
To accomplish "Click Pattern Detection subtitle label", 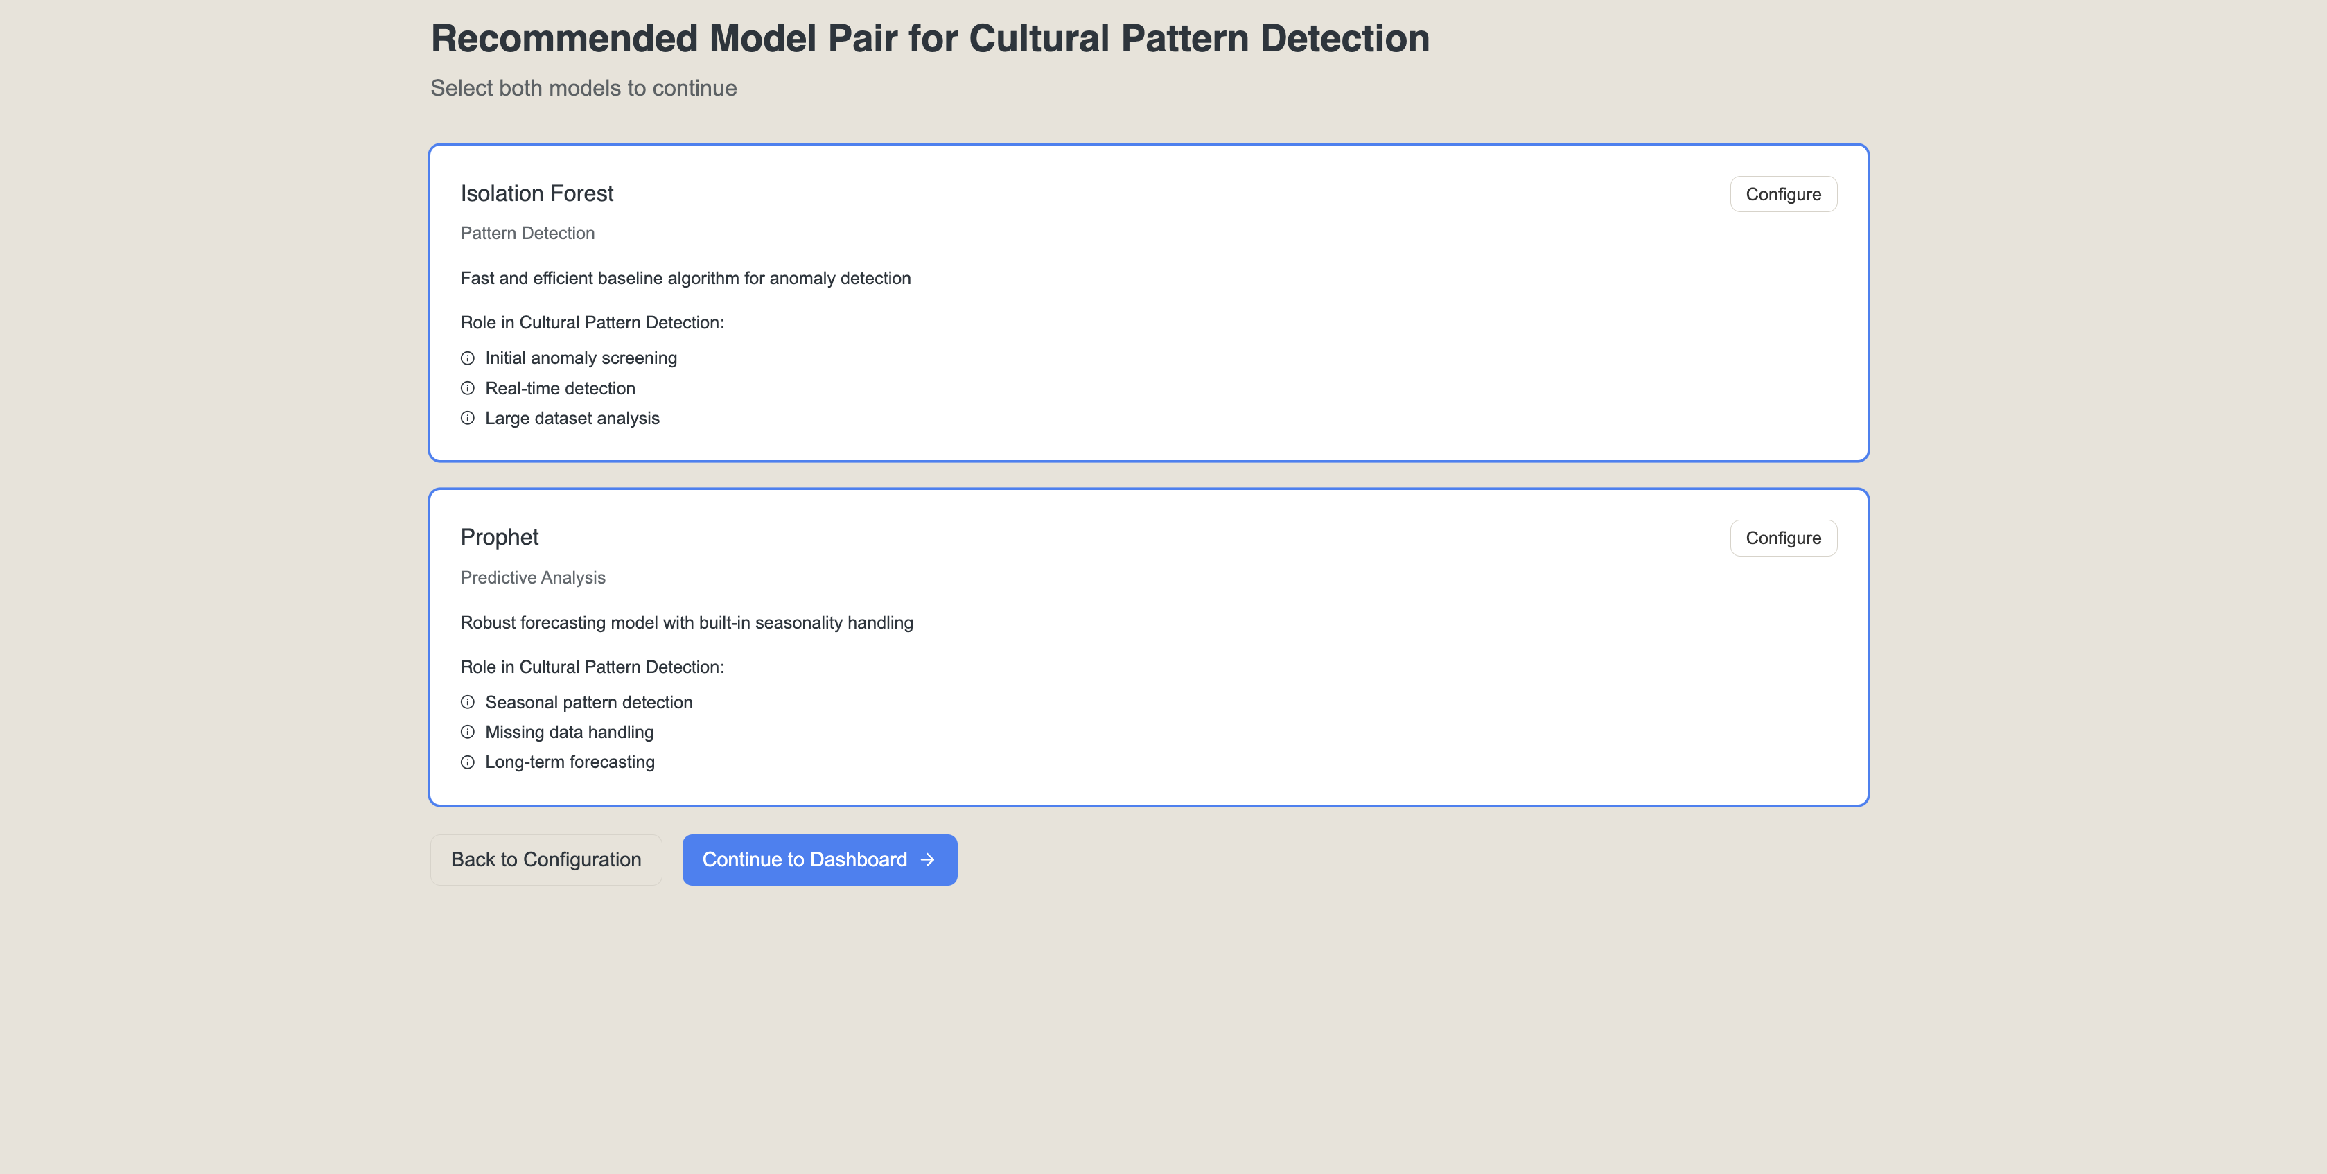I will tap(527, 233).
